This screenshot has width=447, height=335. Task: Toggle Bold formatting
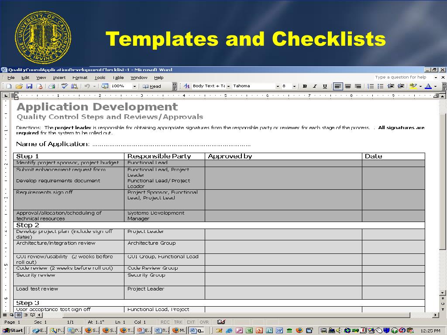[x=305, y=86]
